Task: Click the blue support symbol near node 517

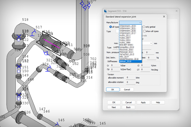Action: [x=33, y=33]
